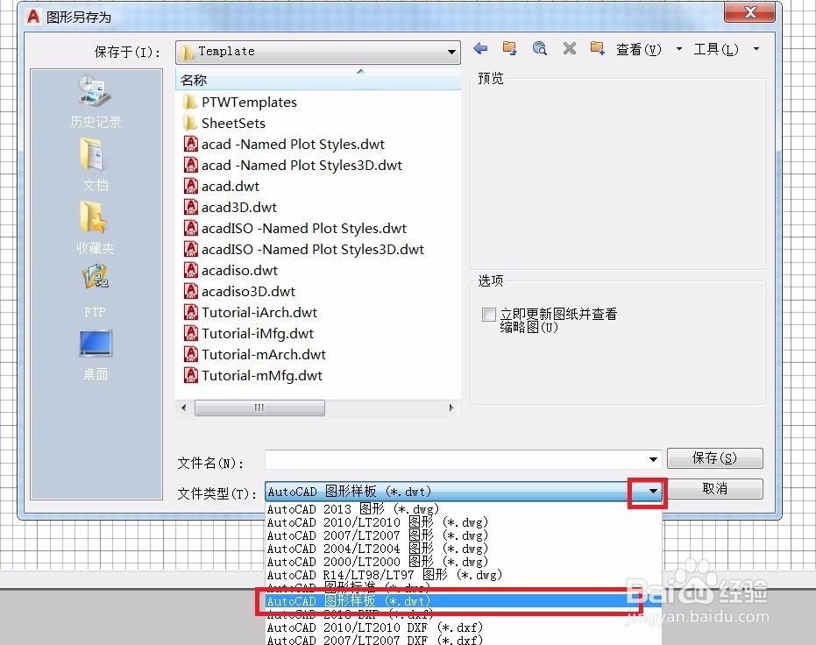Click the create new folder icon

tap(598, 49)
